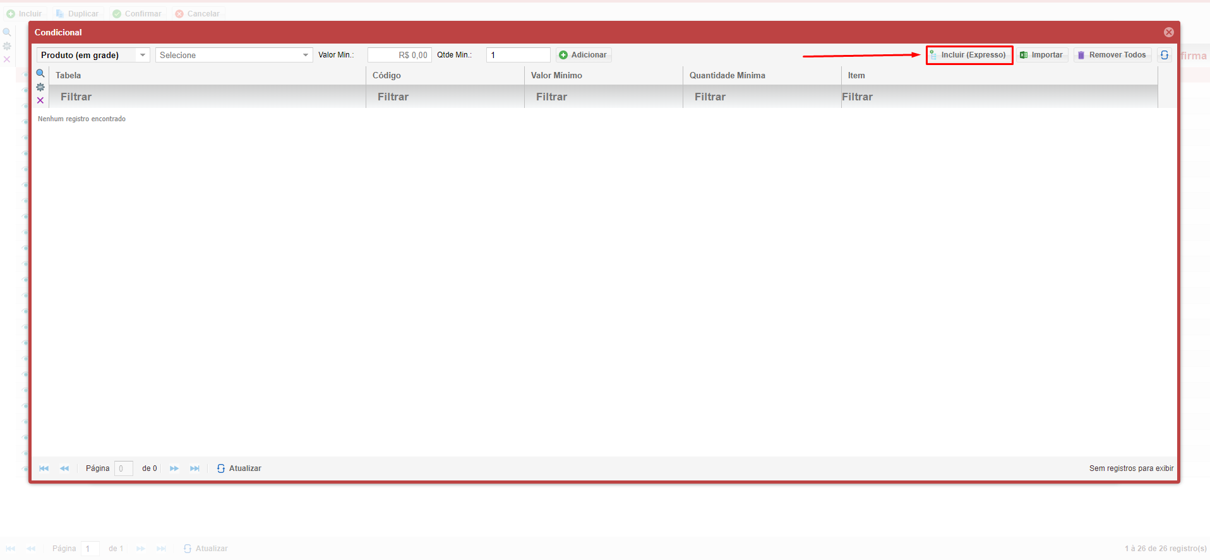Go to first page in Condicional pager
The image size is (1210, 560).
(x=44, y=468)
